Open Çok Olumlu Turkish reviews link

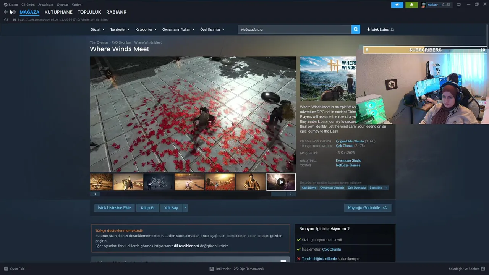coord(345,146)
